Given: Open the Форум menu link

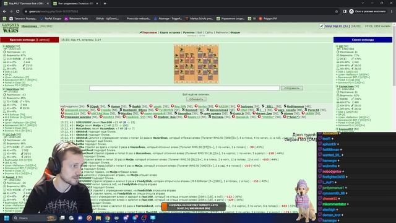Looking at the screenshot, I should click(x=235, y=33).
